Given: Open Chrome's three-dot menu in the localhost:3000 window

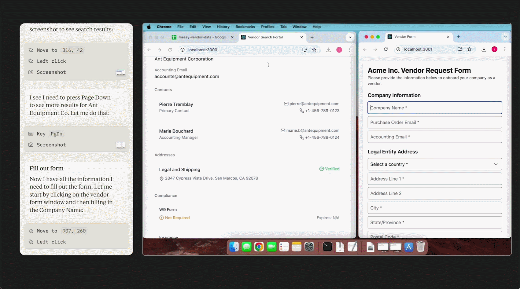Looking at the screenshot, I should click(350, 50).
